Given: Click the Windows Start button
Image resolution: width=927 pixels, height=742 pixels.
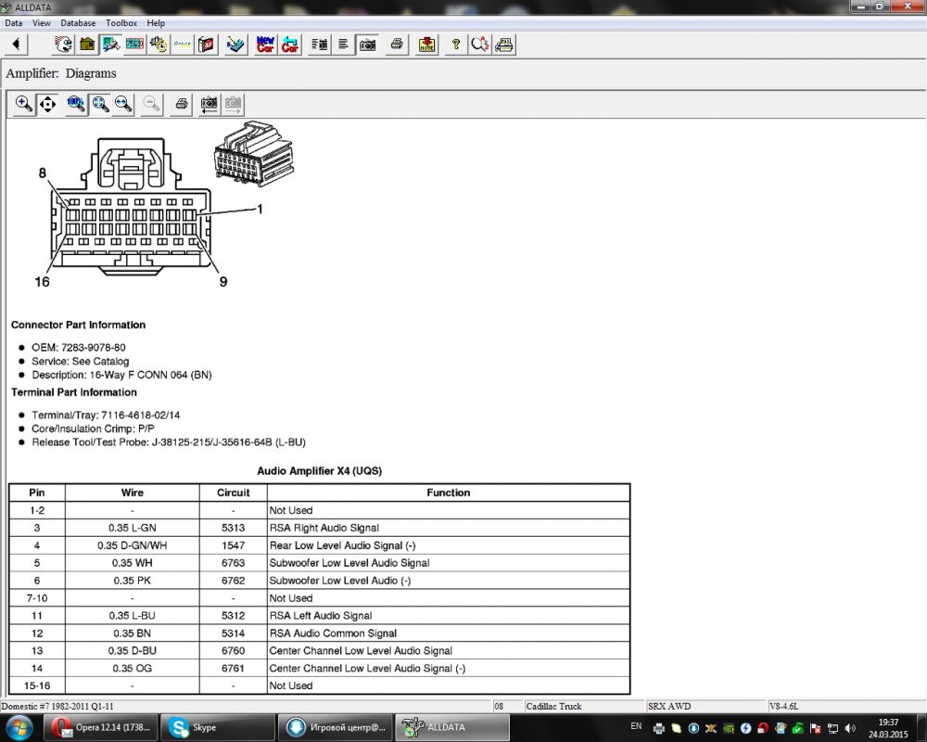Looking at the screenshot, I should coord(19,727).
